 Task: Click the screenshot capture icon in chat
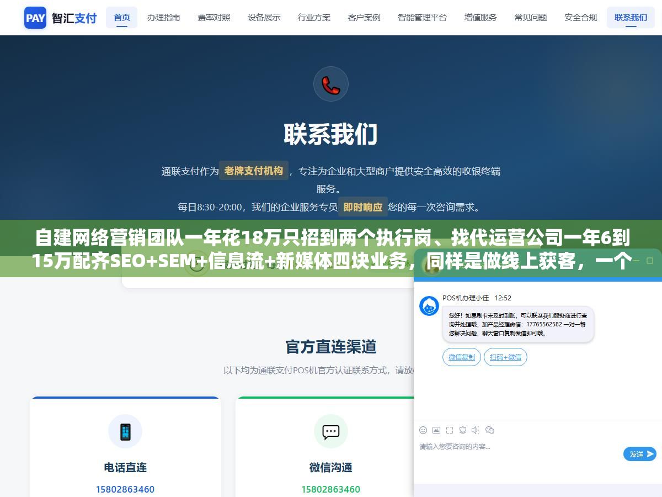coord(450,430)
